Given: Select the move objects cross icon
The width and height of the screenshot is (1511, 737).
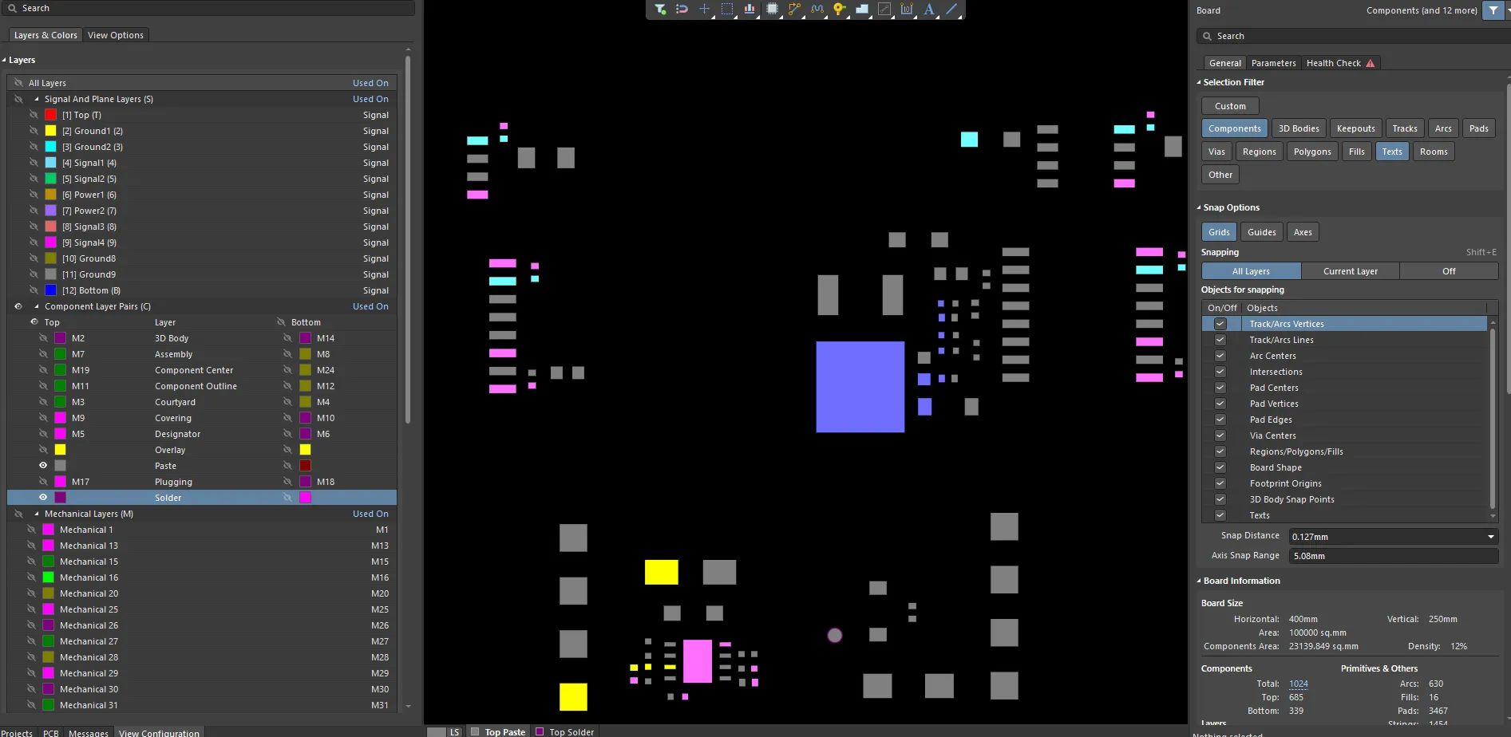Looking at the screenshot, I should (704, 10).
